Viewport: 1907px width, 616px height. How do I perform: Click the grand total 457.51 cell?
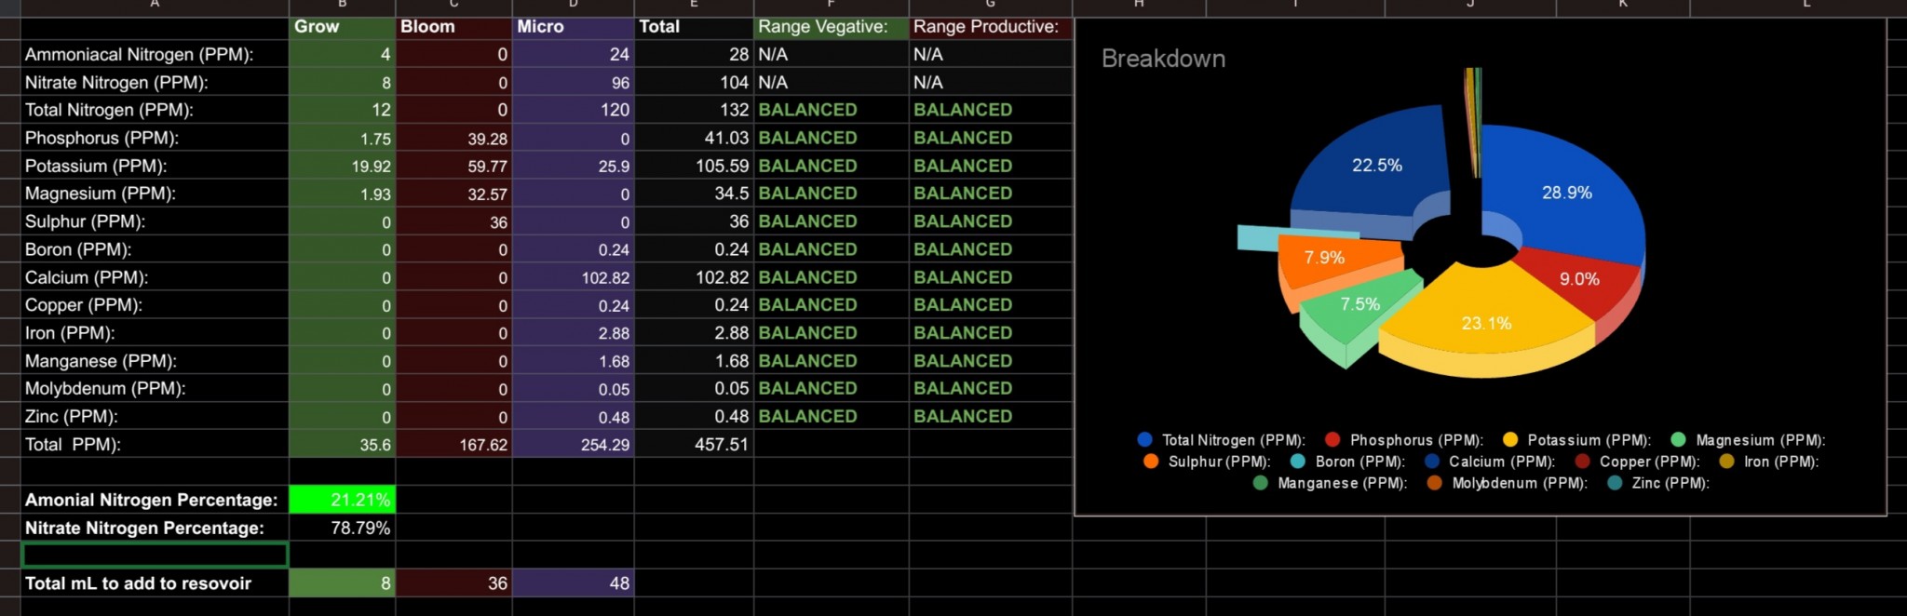click(x=694, y=445)
